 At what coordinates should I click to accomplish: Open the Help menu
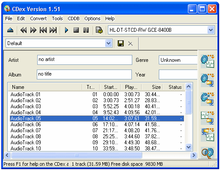pyautogui.click(x=110, y=18)
